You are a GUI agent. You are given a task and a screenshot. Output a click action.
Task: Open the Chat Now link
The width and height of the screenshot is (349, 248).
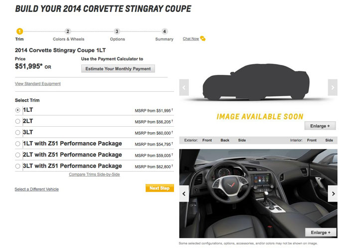[x=191, y=39]
